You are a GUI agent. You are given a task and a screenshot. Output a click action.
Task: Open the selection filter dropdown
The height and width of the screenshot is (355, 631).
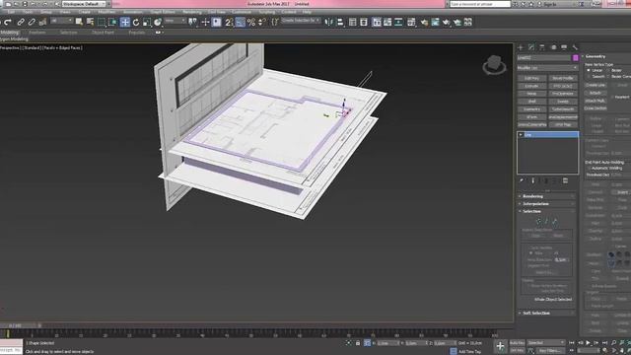click(x=61, y=21)
